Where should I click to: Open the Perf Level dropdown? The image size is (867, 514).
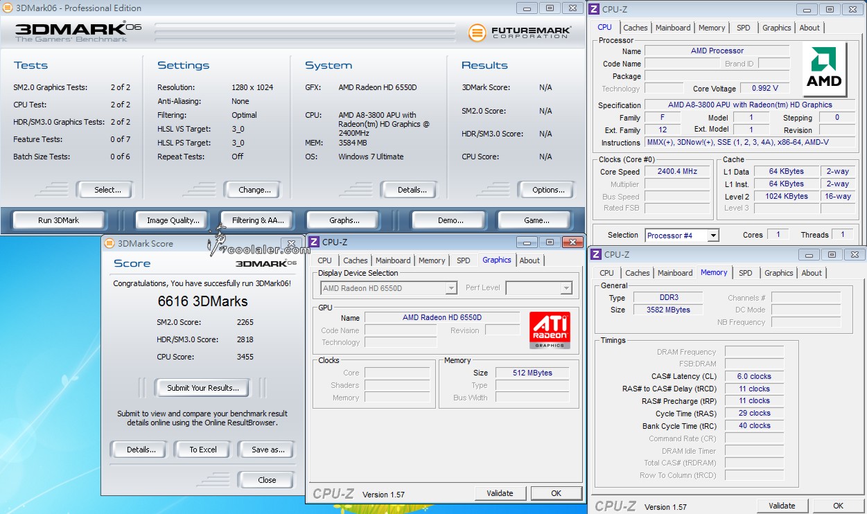566,288
